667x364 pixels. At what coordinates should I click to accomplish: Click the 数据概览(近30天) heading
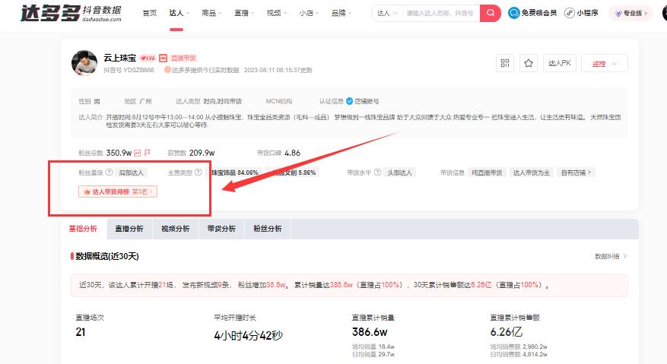[x=107, y=256]
